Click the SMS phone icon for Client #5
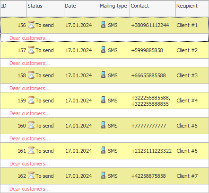 [x=103, y=125]
